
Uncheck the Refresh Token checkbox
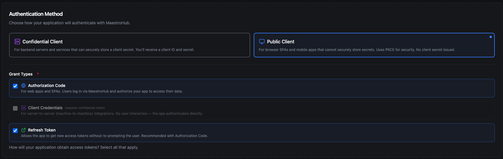click(15, 131)
